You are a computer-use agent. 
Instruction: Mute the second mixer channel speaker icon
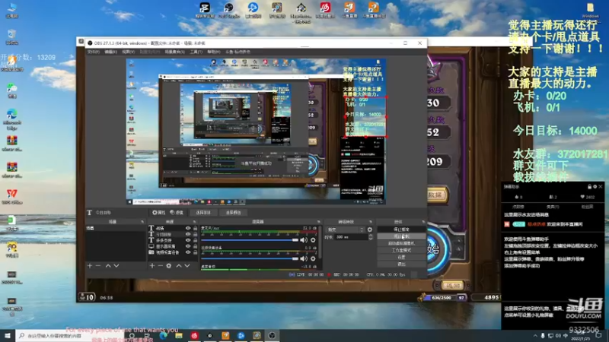point(304,258)
